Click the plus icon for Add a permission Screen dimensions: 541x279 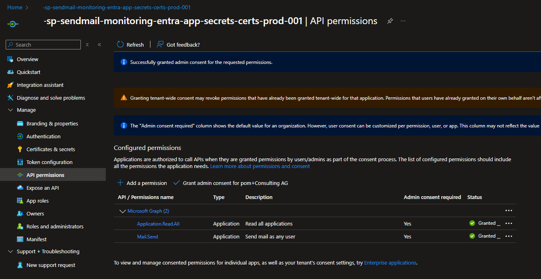pos(120,183)
